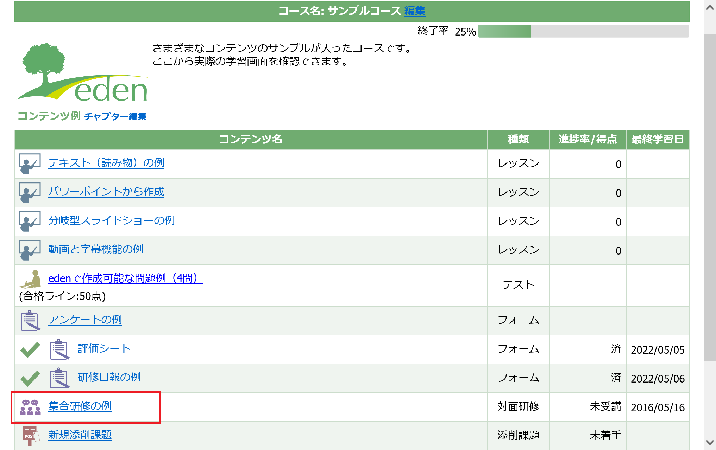This screenshot has height=450, width=716.
Task: Click form clipboard icon beside アンケートの例
Action: click(x=30, y=320)
